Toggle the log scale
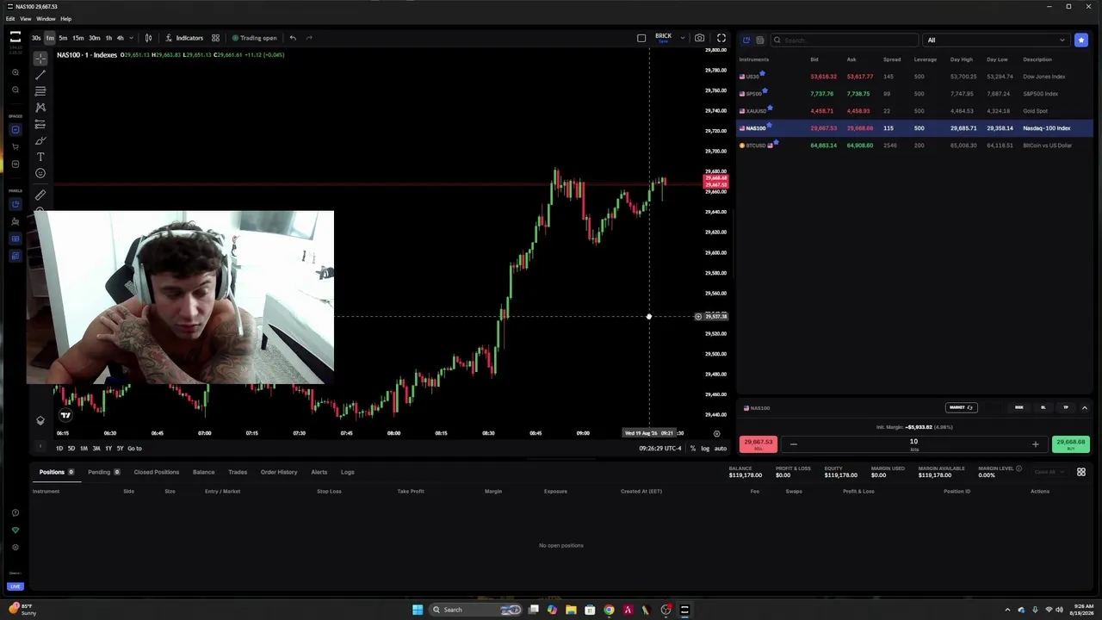Image resolution: width=1102 pixels, height=620 pixels. 705,449
